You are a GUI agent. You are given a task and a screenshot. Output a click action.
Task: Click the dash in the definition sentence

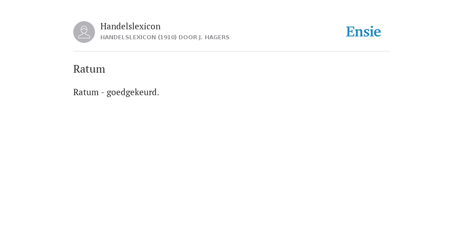(x=103, y=93)
